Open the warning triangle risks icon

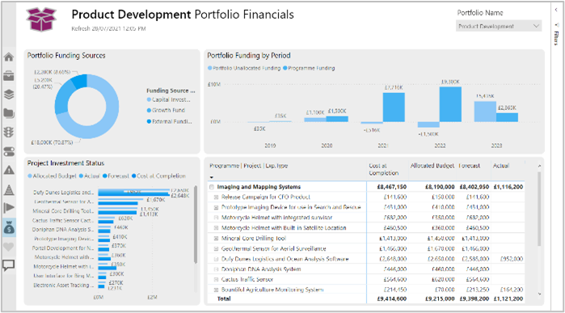tap(9, 170)
